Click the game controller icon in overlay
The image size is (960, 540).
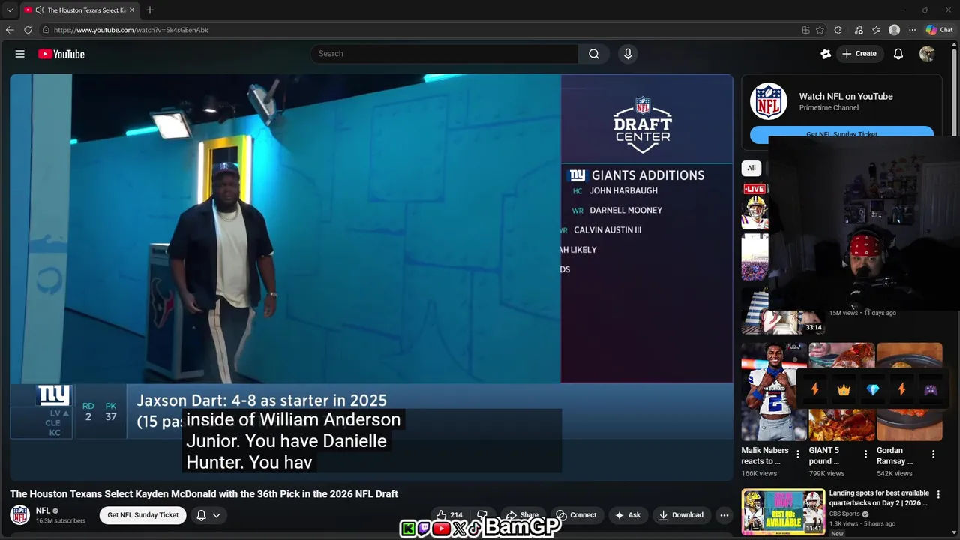point(931,390)
